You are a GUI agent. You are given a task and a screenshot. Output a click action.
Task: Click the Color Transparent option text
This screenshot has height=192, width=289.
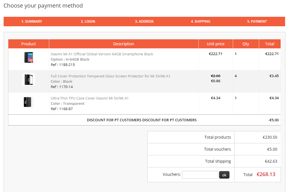coord(67,104)
